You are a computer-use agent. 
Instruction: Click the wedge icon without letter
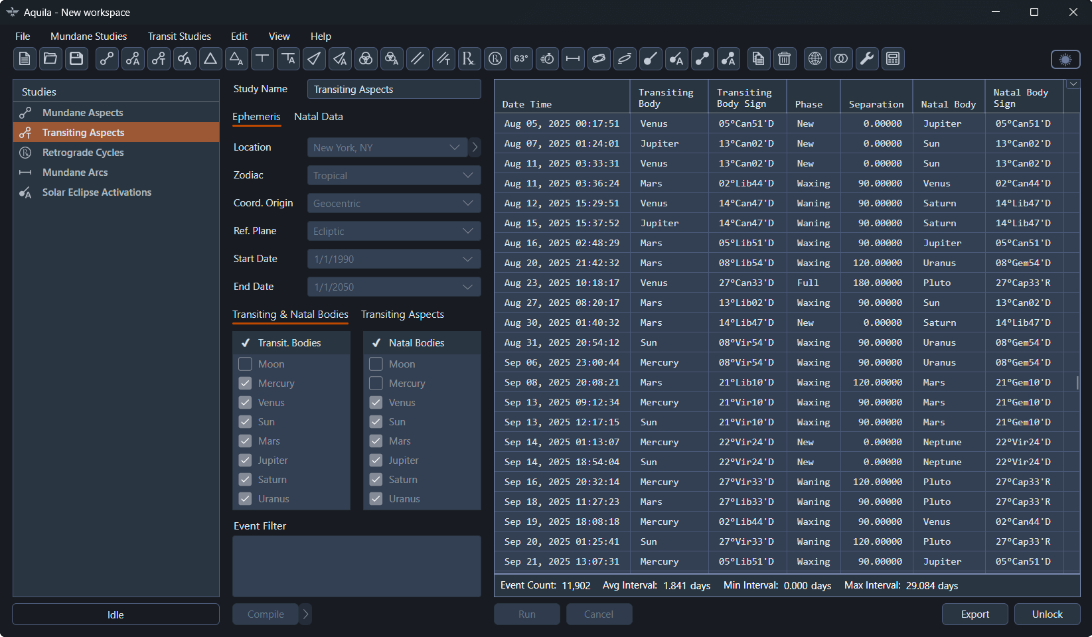click(314, 59)
